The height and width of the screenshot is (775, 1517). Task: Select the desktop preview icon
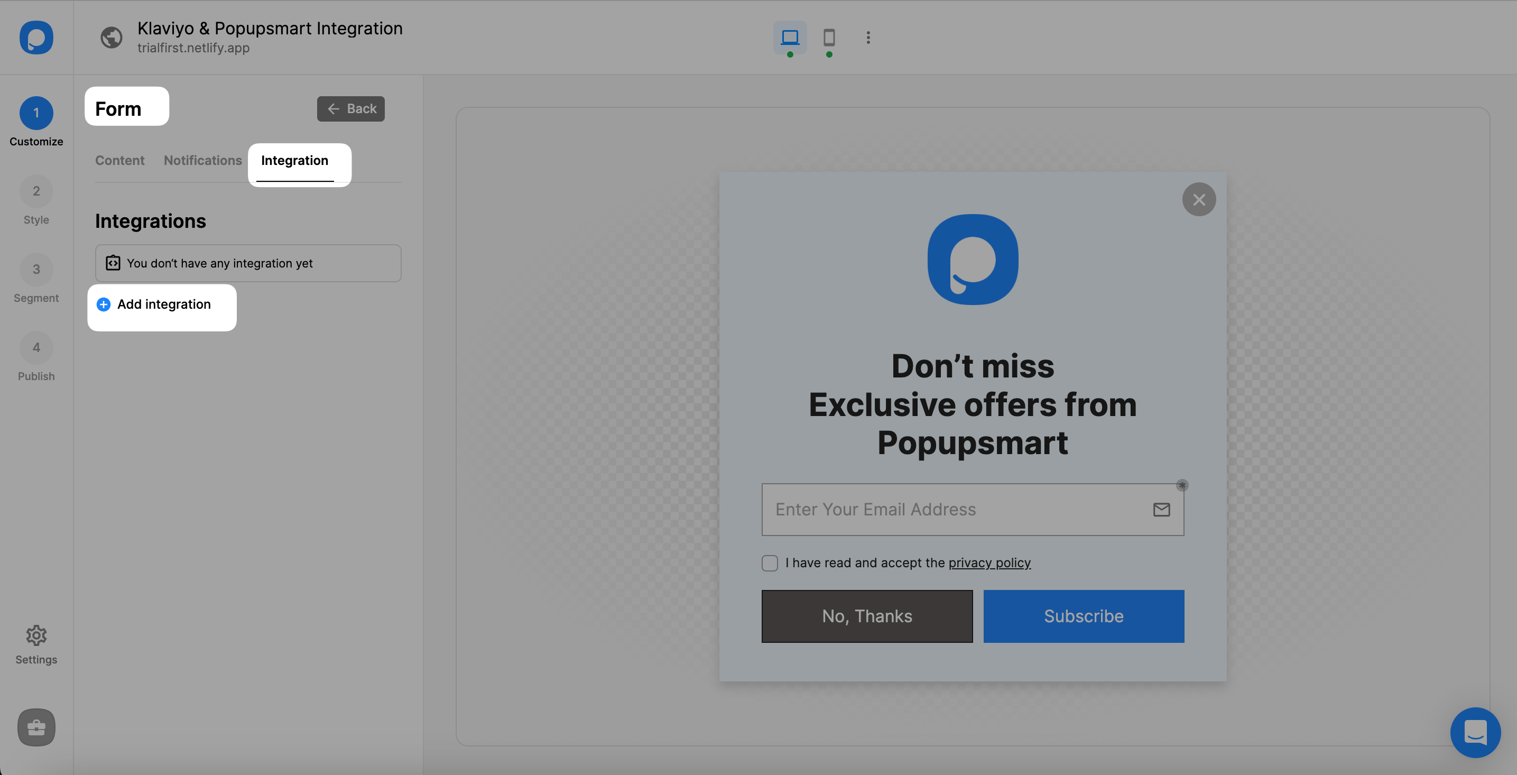pyautogui.click(x=790, y=38)
